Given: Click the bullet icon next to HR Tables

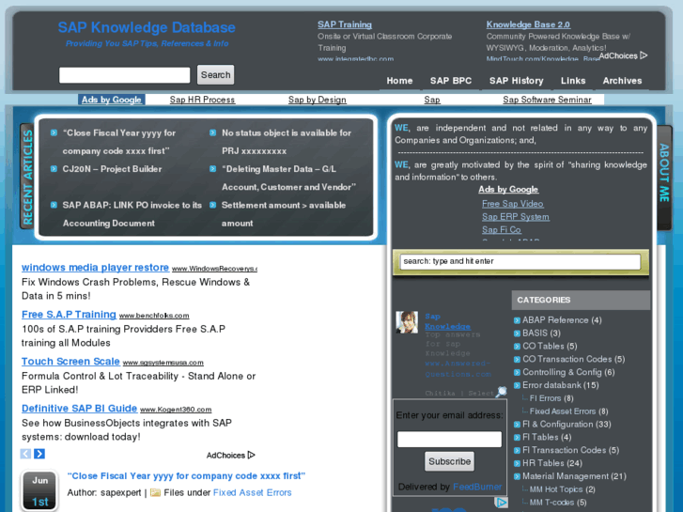Looking at the screenshot, I should click(517, 464).
